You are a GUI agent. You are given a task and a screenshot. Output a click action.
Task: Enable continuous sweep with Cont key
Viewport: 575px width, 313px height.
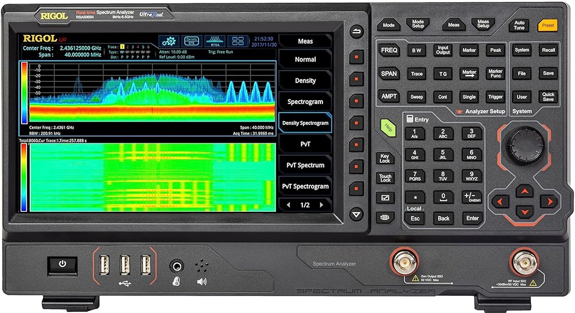point(442,97)
